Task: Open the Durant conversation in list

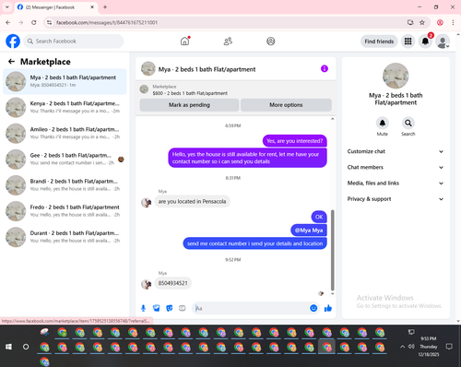Action: (65, 237)
